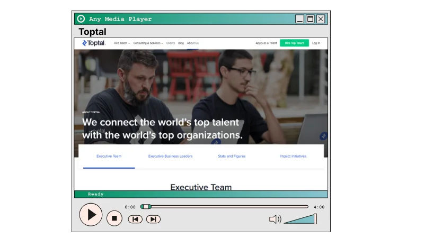
Task: Switch to the Stats and Figures tab
Action: [x=232, y=156]
